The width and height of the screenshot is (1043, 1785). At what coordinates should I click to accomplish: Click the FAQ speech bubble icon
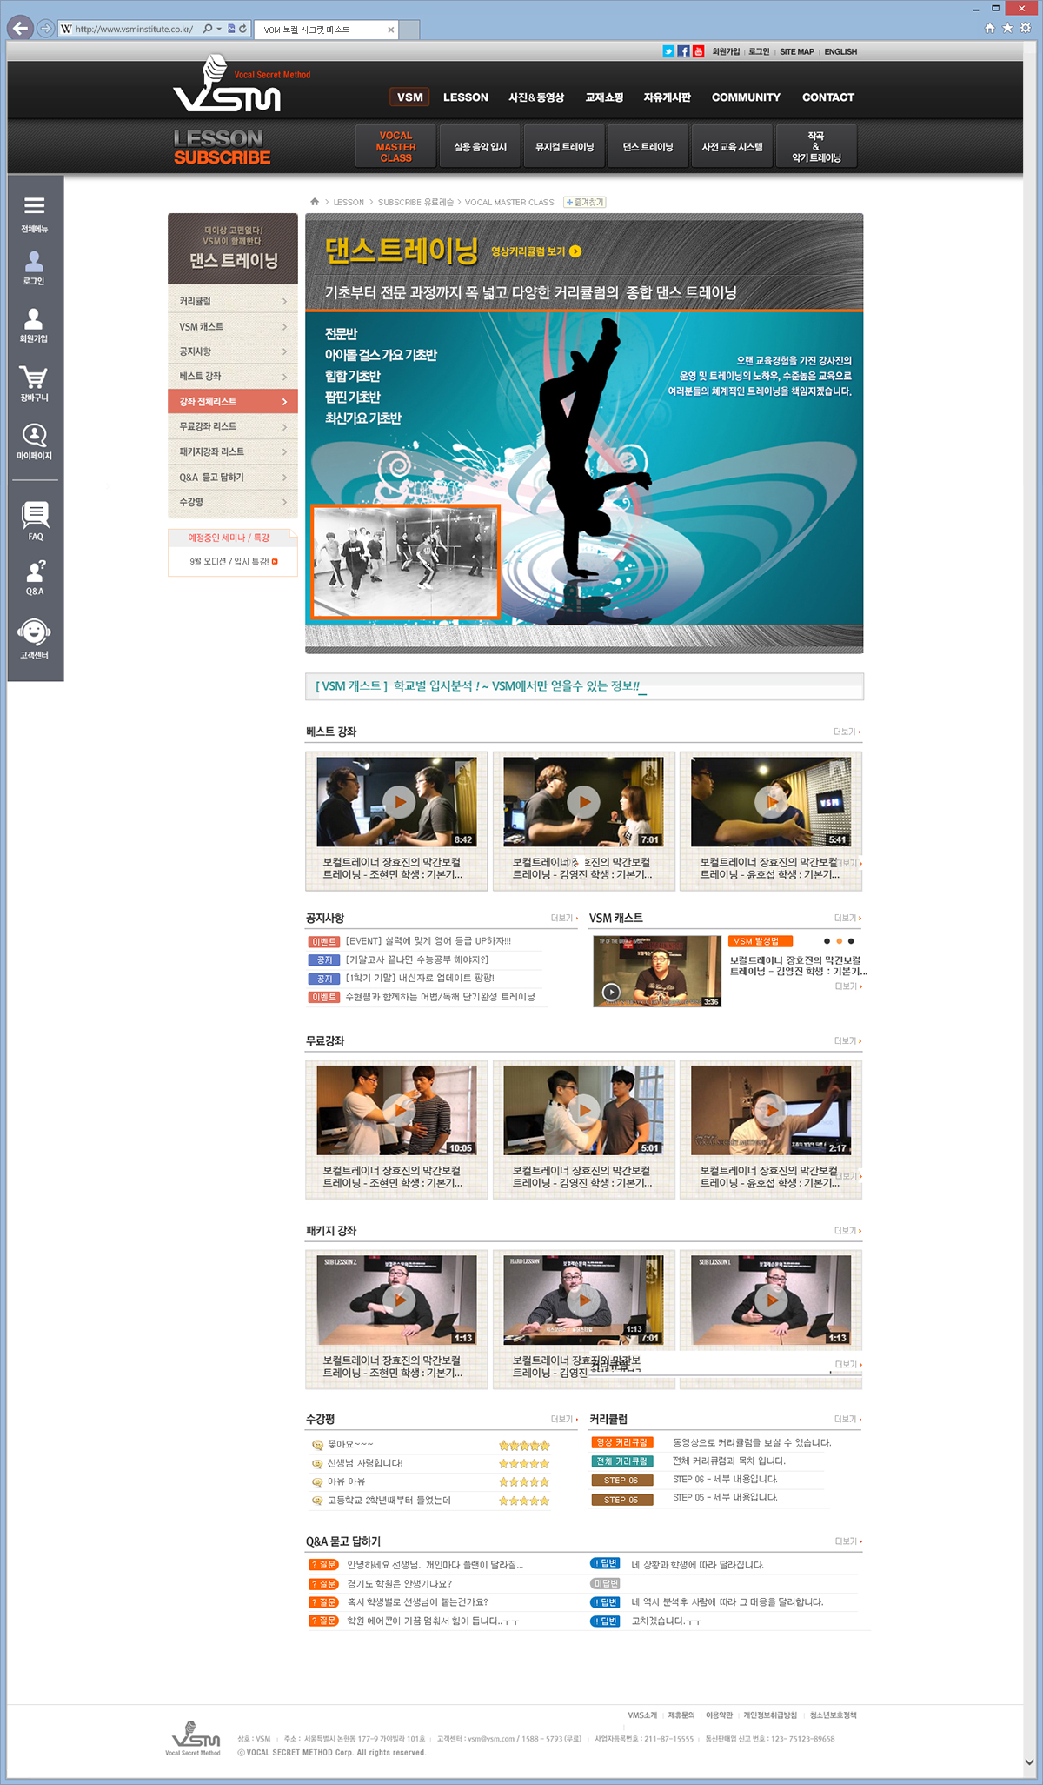[x=35, y=515]
